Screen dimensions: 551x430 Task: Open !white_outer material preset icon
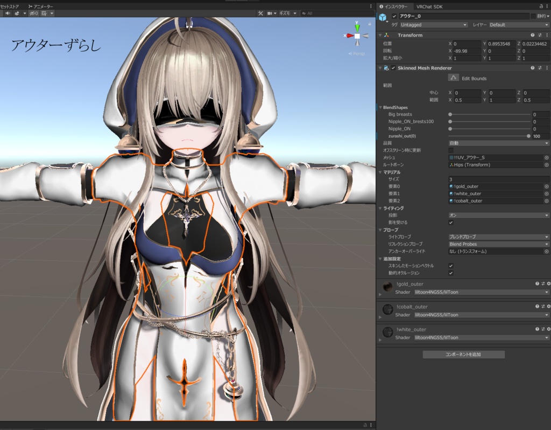[x=543, y=329]
